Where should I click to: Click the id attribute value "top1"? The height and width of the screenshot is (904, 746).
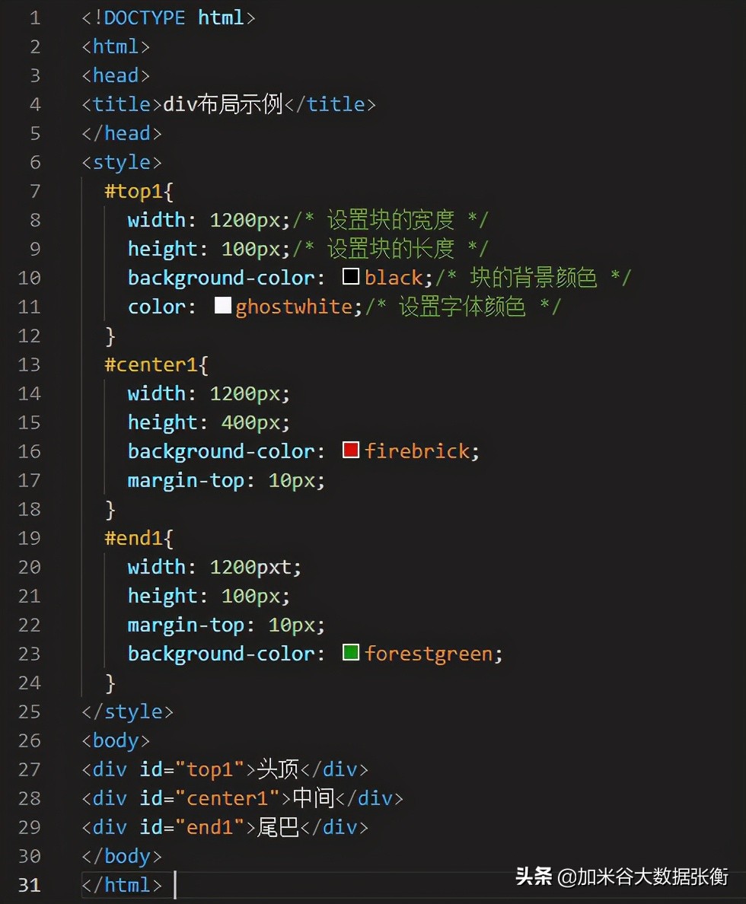click(210, 769)
